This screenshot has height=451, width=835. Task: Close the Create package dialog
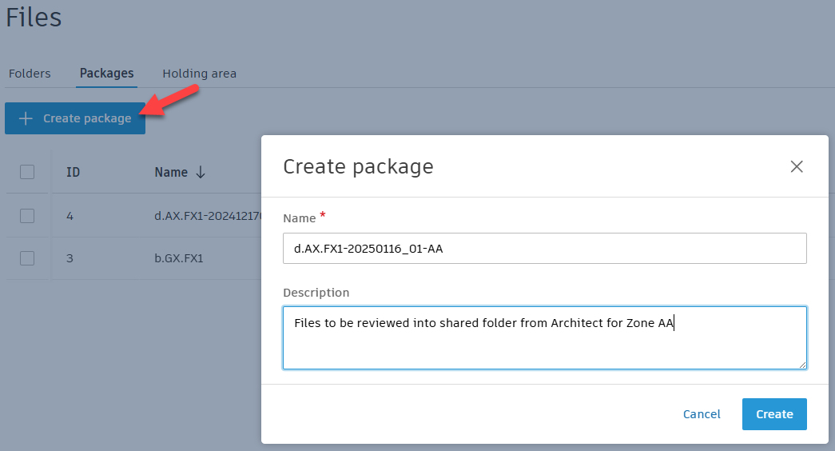[797, 166]
